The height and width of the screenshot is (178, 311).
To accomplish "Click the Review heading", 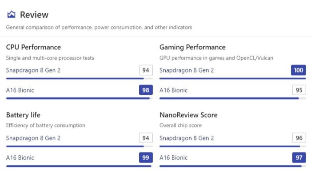I will 34,15.
